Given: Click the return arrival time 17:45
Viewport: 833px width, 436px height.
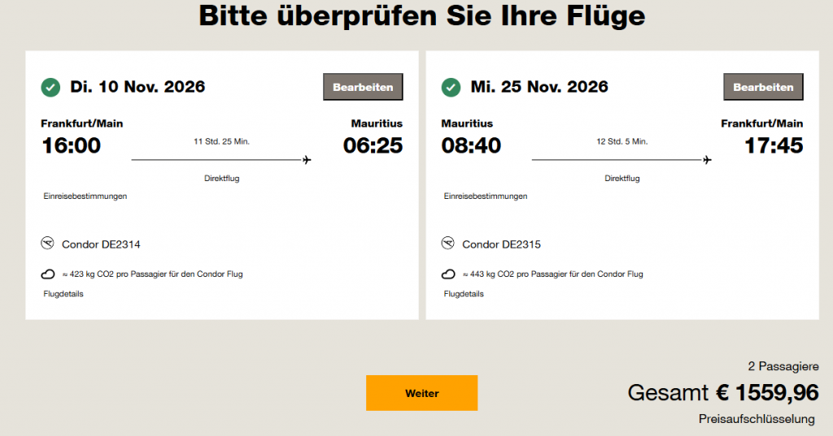Looking at the screenshot, I should pyautogui.click(x=774, y=146).
